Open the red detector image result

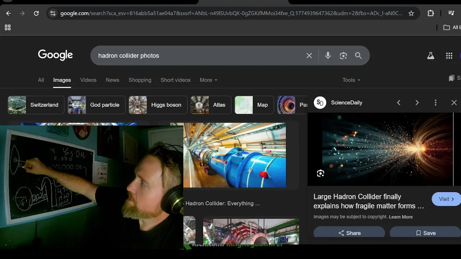click(x=251, y=231)
